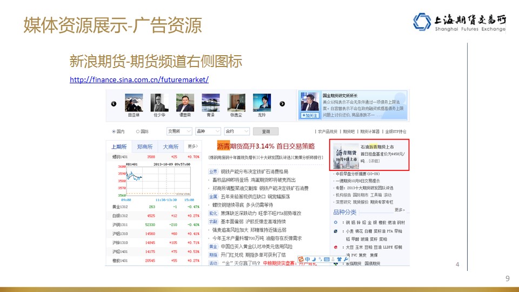Open 张逸尘's profile photo
This screenshot has height=292, width=519.
click(x=236, y=103)
